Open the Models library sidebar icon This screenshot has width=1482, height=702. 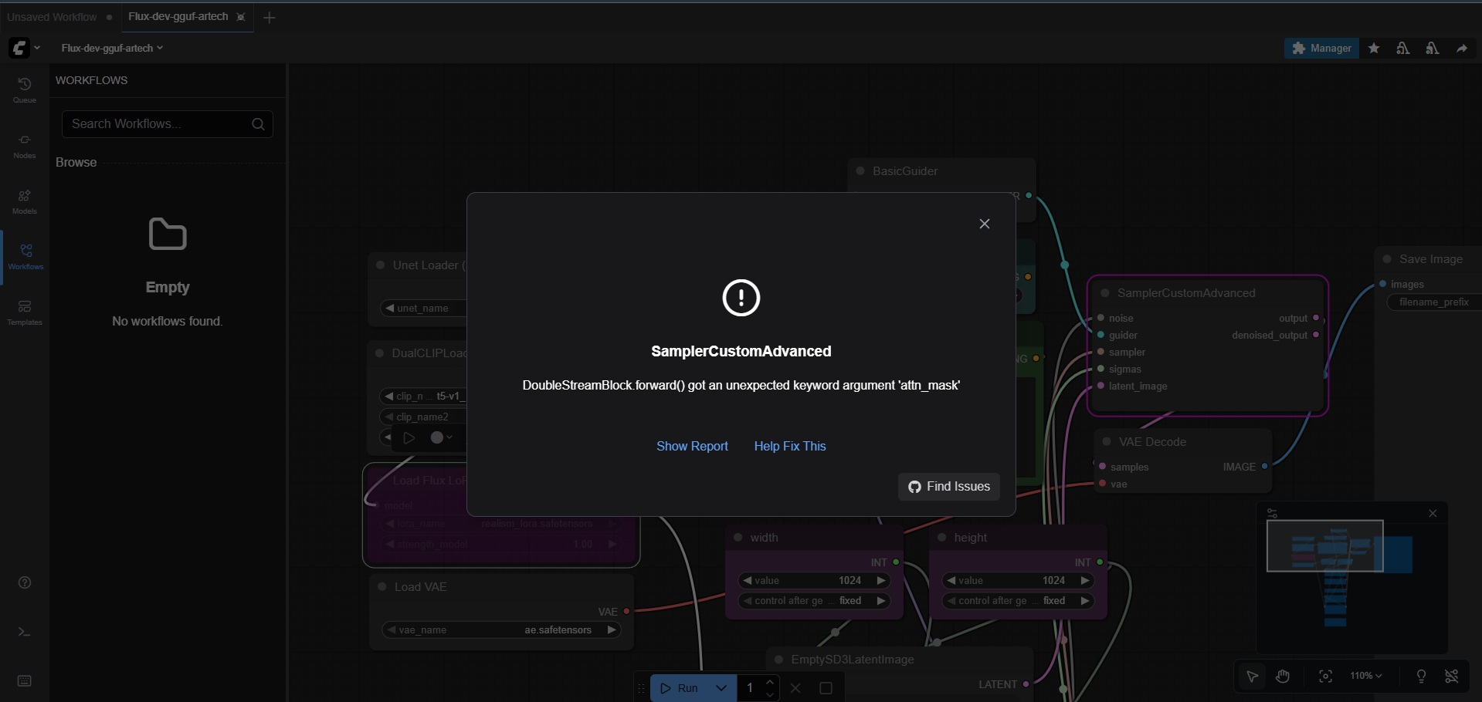pyautogui.click(x=25, y=201)
